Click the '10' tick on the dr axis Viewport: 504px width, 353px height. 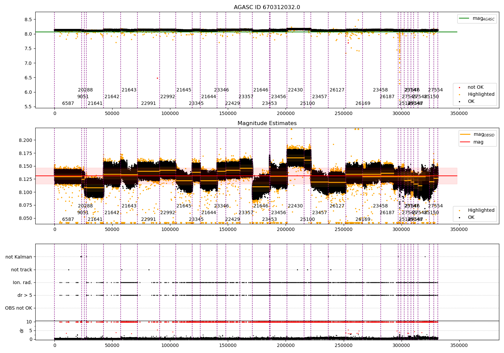coord(29,322)
